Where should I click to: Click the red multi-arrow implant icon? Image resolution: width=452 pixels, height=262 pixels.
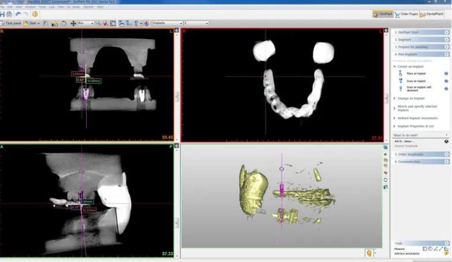(147, 24)
